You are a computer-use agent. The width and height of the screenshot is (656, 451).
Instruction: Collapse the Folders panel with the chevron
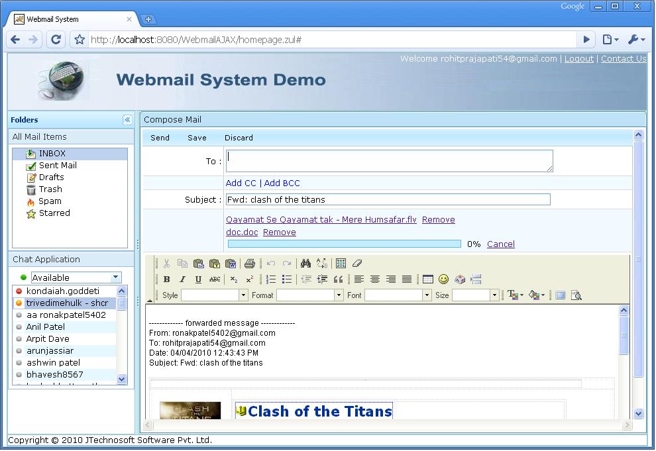(127, 120)
